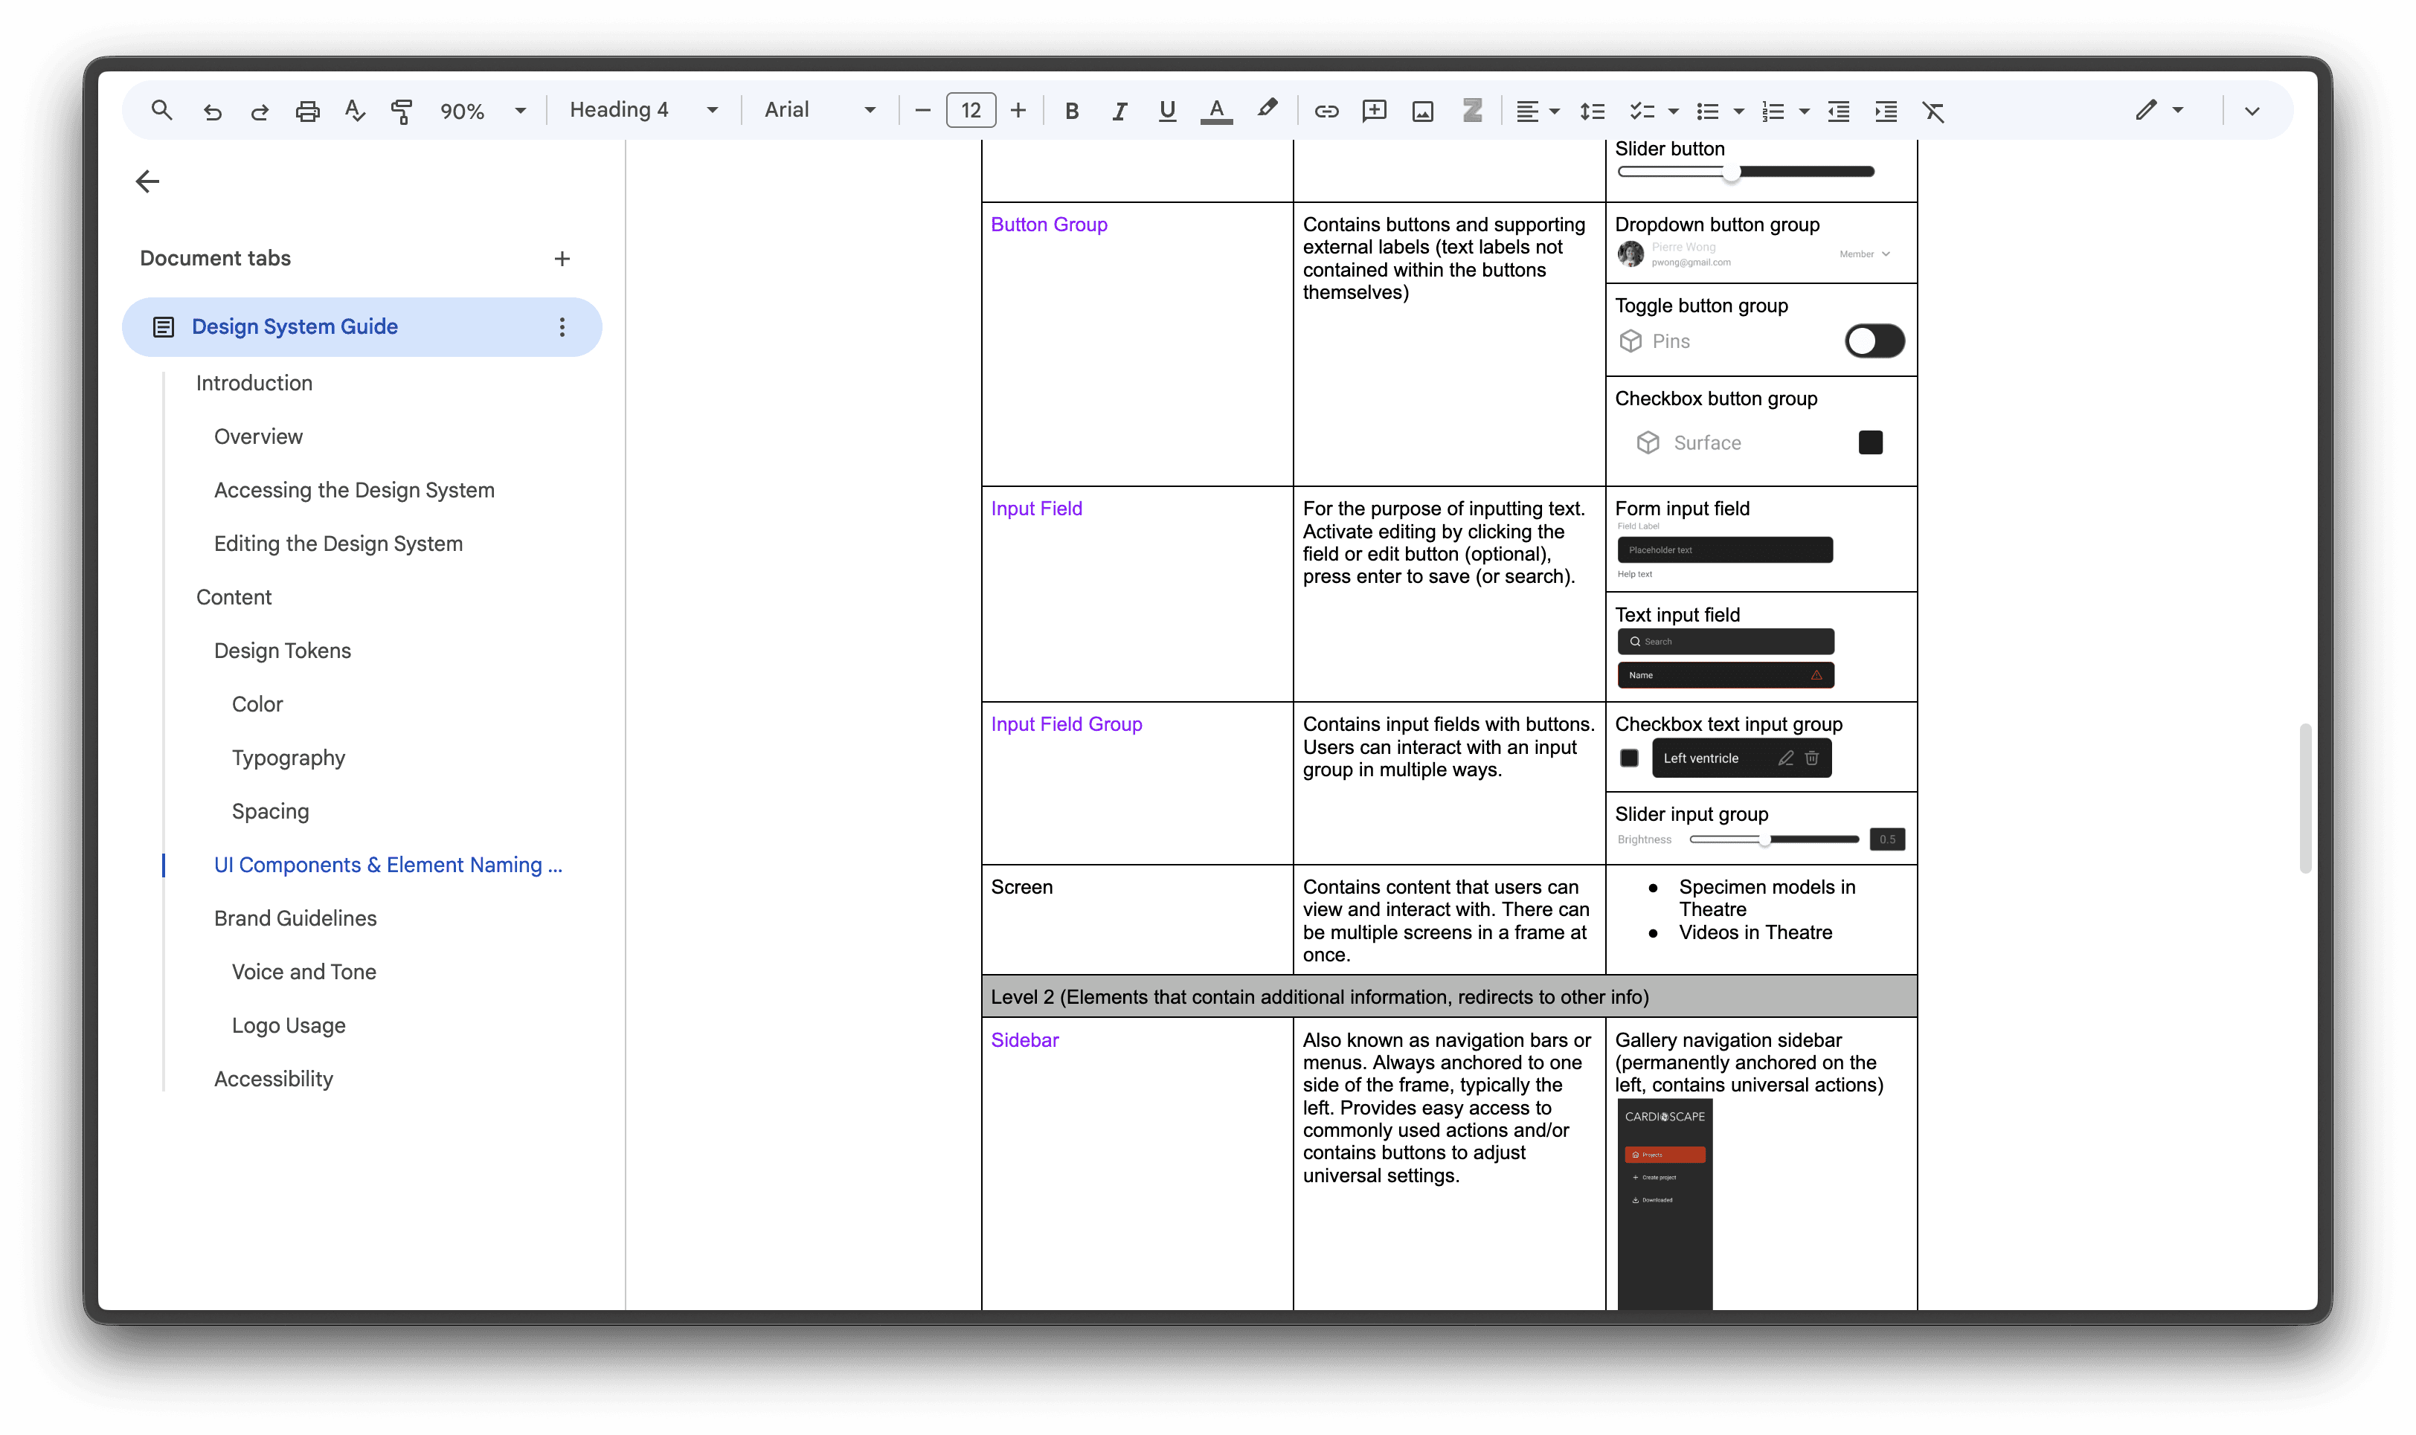Image resolution: width=2416 pixels, height=1435 pixels.
Task: Click the add comment icon
Action: pos(1373,112)
